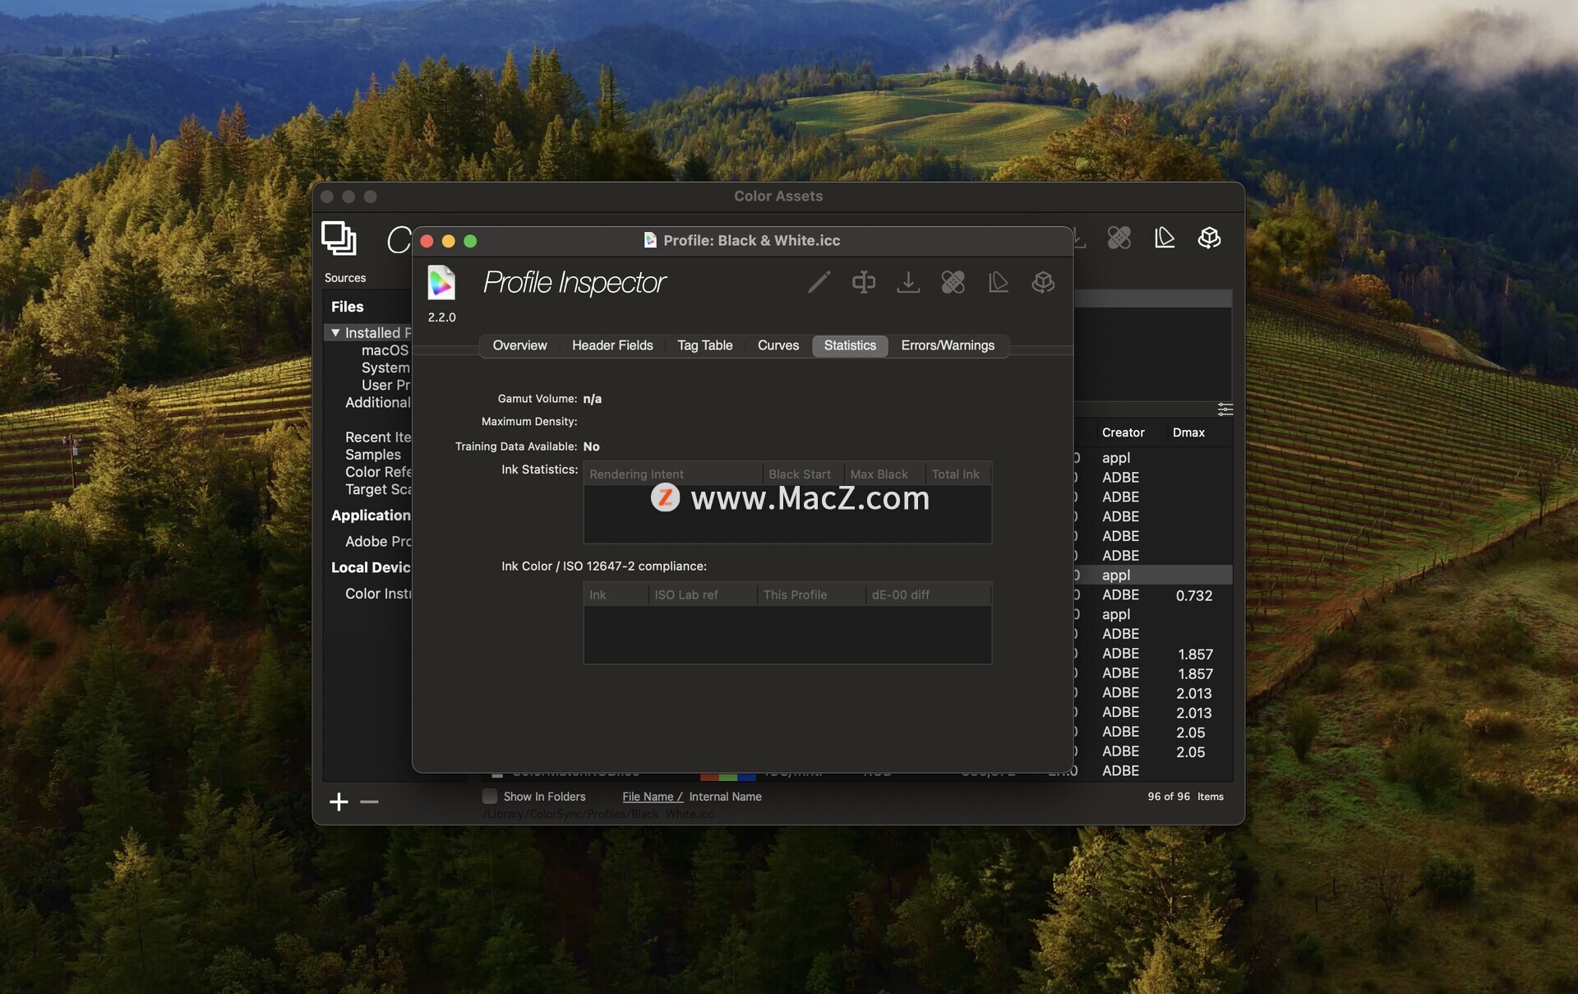Open the Curves tab
1578x994 pixels.
[777, 345]
